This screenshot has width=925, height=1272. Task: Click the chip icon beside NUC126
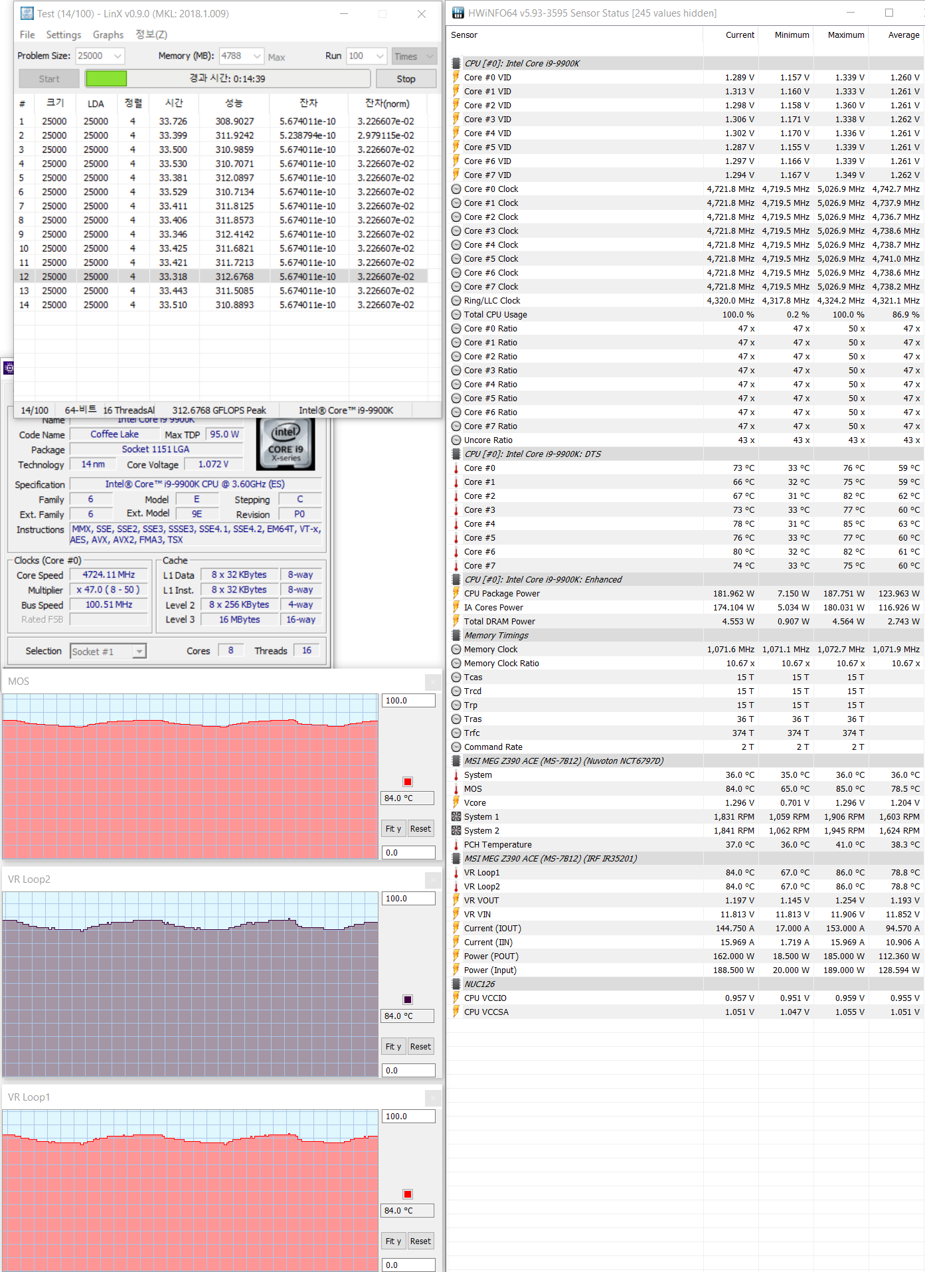pyautogui.click(x=456, y=984)
